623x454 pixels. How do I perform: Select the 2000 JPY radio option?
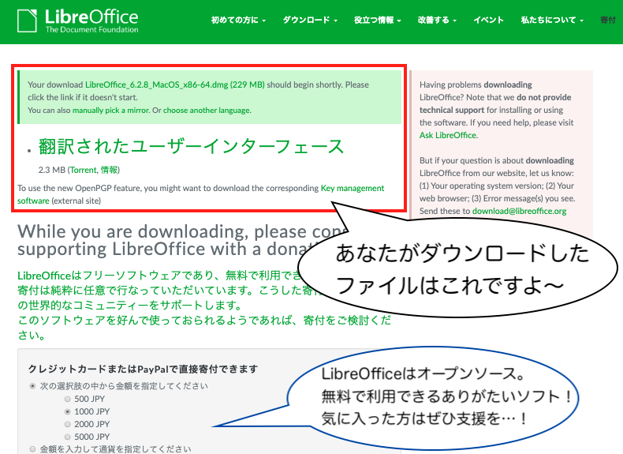(68, 424)
